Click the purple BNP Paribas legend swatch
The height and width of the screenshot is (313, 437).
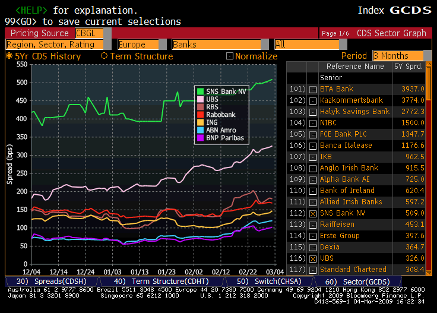pyautogui.click(x=200, y=138)
